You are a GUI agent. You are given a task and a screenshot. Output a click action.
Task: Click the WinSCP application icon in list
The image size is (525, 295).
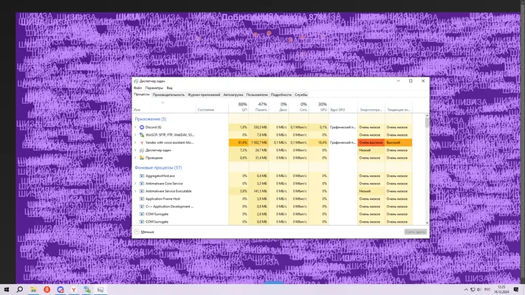coord(142,135)
